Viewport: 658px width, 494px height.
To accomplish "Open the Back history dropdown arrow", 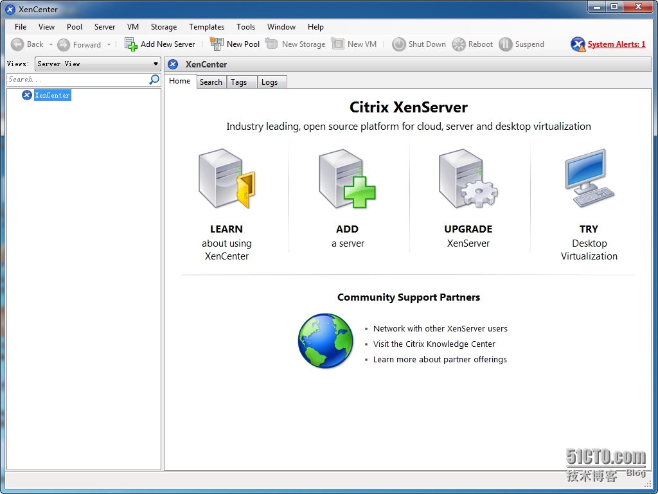I will [x=51, y=44].
